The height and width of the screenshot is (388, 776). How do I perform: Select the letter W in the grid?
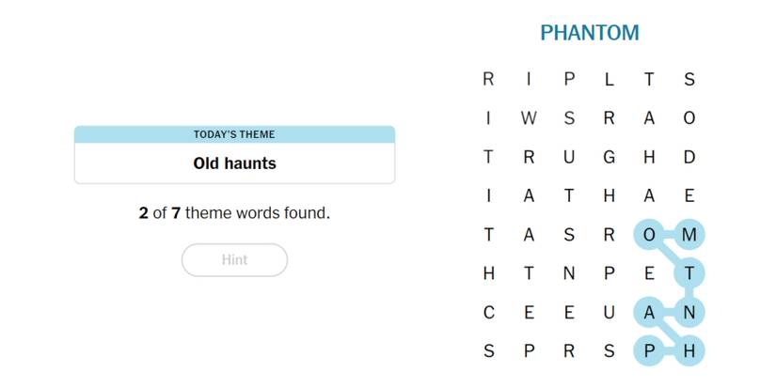[529, 118]
